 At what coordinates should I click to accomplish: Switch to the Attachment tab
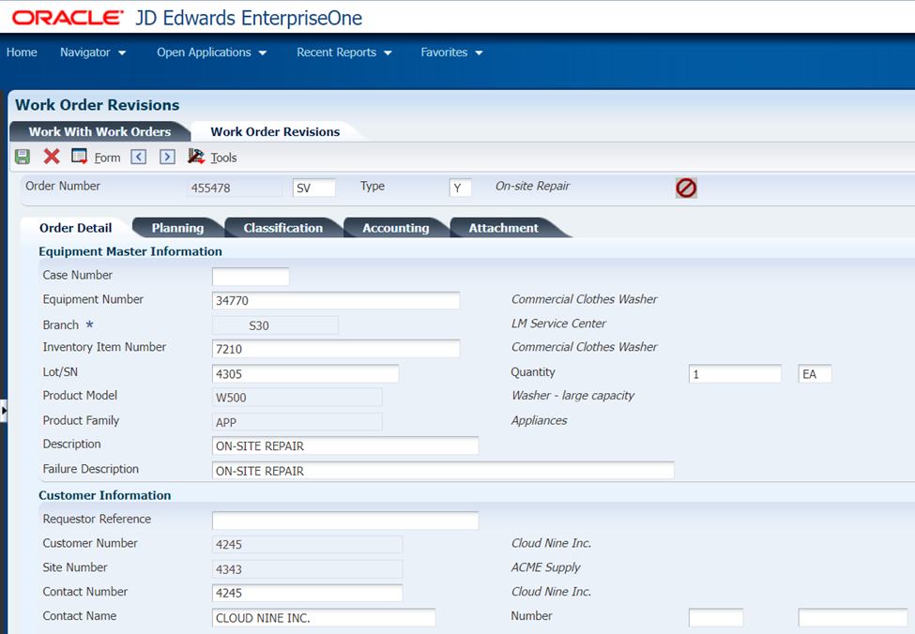point(504,228)
